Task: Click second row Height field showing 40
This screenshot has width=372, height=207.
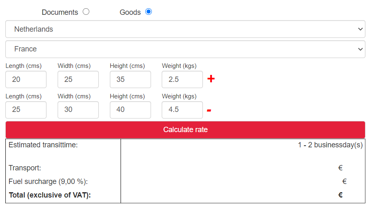Action: pyautogui.click(x=130, y=110)
